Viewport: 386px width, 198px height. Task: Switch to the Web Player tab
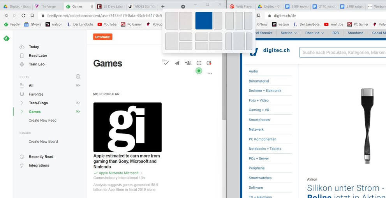pos(242,7)
